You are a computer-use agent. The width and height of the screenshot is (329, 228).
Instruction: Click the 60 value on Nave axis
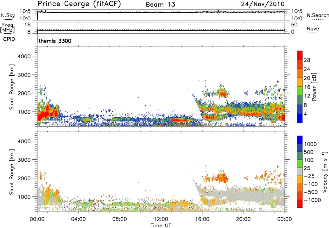[294, 25]
